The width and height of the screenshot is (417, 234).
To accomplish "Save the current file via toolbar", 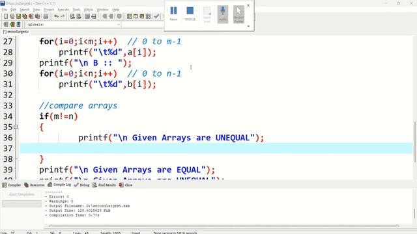I will click(x=18, y=16).
